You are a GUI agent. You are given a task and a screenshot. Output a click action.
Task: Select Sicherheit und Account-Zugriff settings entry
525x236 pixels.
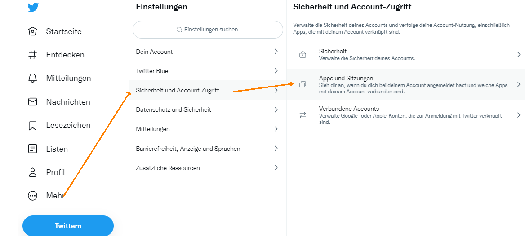178,90
